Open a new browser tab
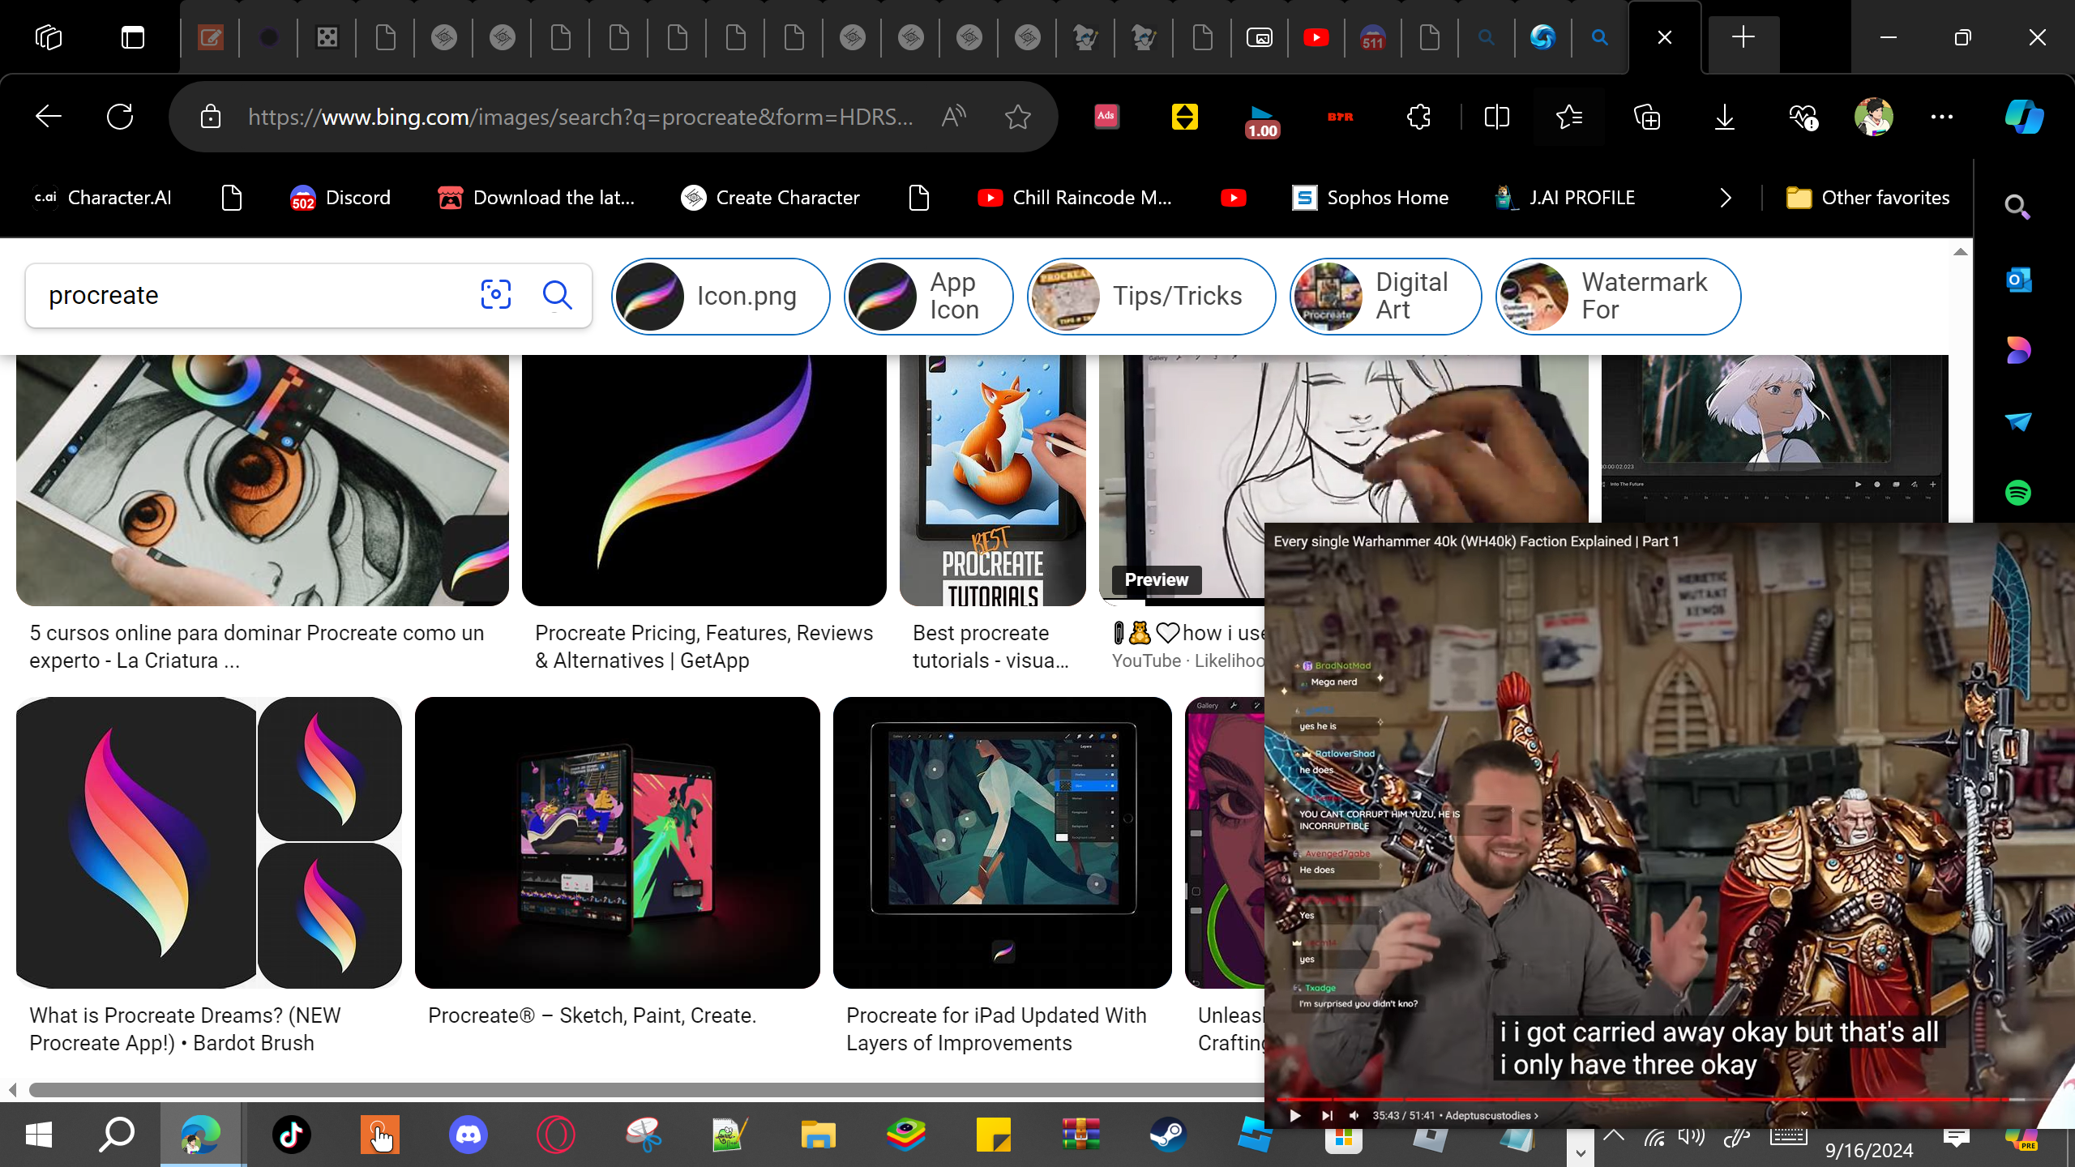Viewport: 2075px width, 1167px height. click(1743, 37)
